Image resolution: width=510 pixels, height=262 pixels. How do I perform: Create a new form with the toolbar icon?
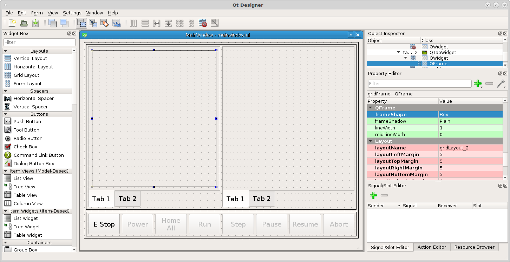point(12,23)
